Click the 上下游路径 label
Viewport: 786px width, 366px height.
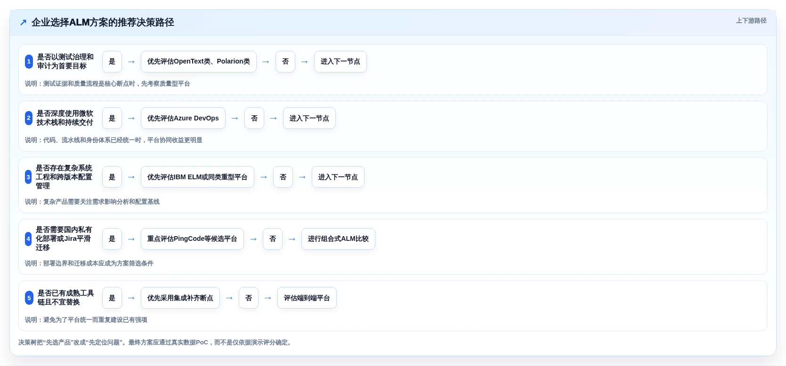point(751,21)
